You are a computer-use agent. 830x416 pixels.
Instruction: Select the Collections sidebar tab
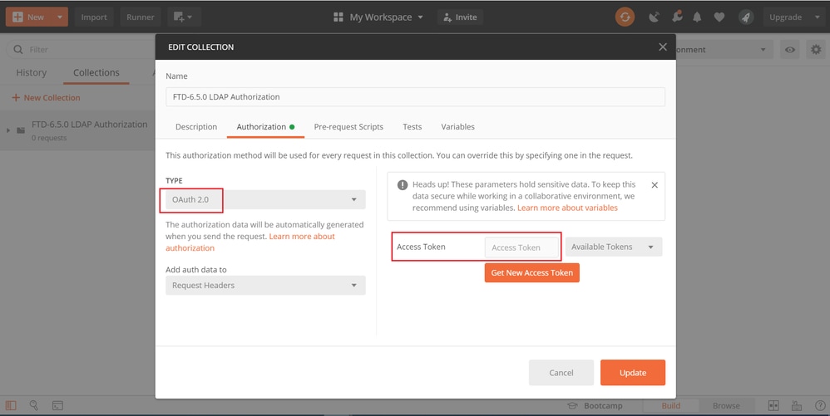(x=96, y=73)
